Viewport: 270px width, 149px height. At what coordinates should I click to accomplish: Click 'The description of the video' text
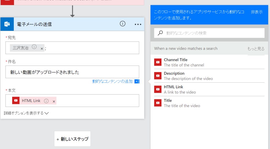[x=188, y=78]
